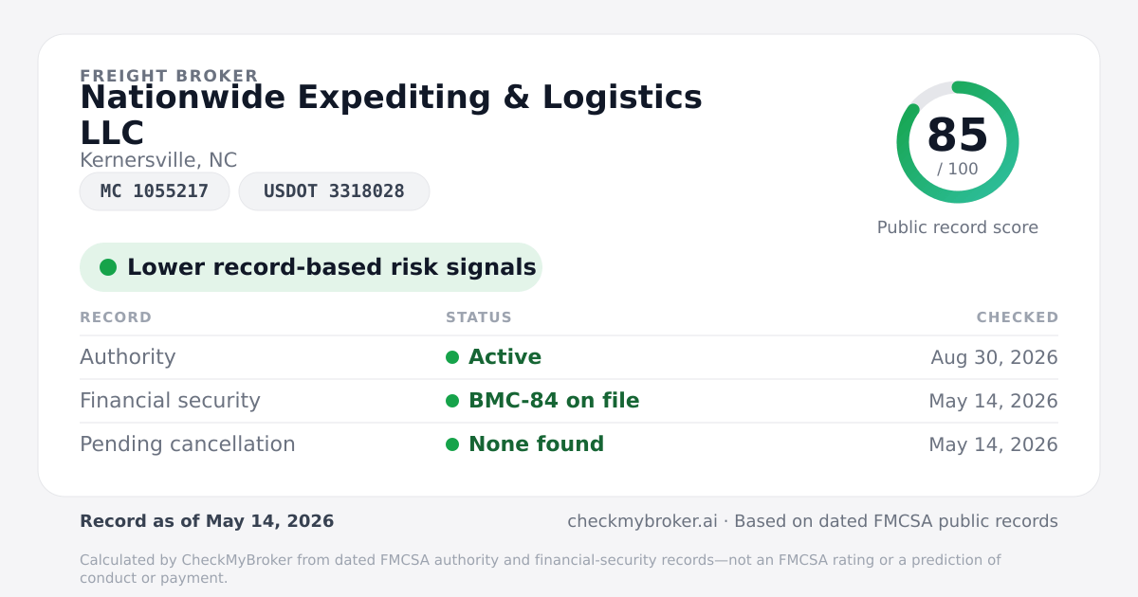Open the Financial security record row
Viewport: 1138px width, 597px height.
click(x=569, y=401)
